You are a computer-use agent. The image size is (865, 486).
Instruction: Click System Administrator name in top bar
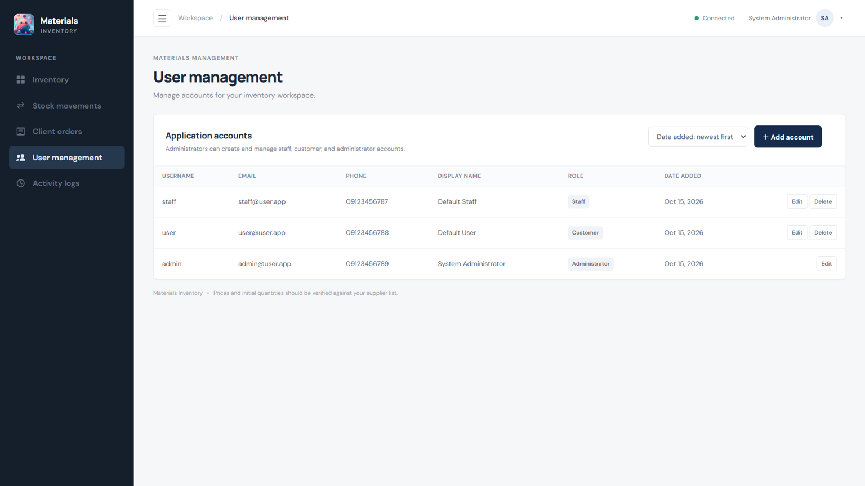779,19
